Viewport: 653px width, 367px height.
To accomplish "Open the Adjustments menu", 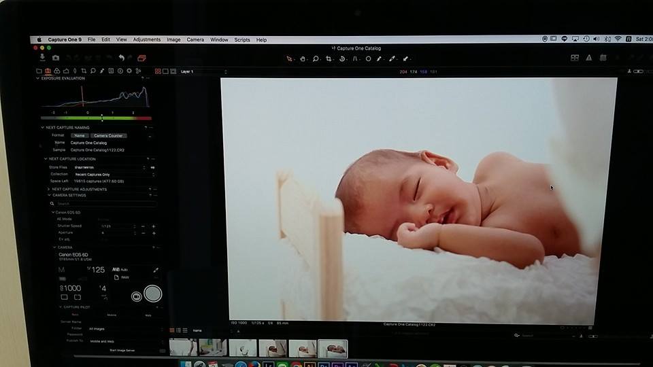I will click(x=147, y=39).
